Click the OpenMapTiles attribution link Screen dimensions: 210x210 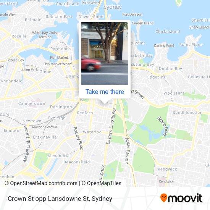[x=102, y=183]
